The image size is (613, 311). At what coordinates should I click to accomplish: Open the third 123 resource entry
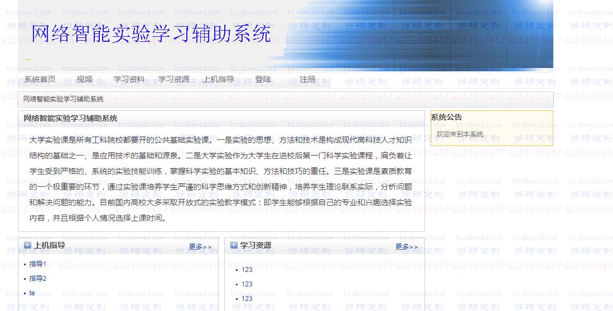click(x=247, y=299)
